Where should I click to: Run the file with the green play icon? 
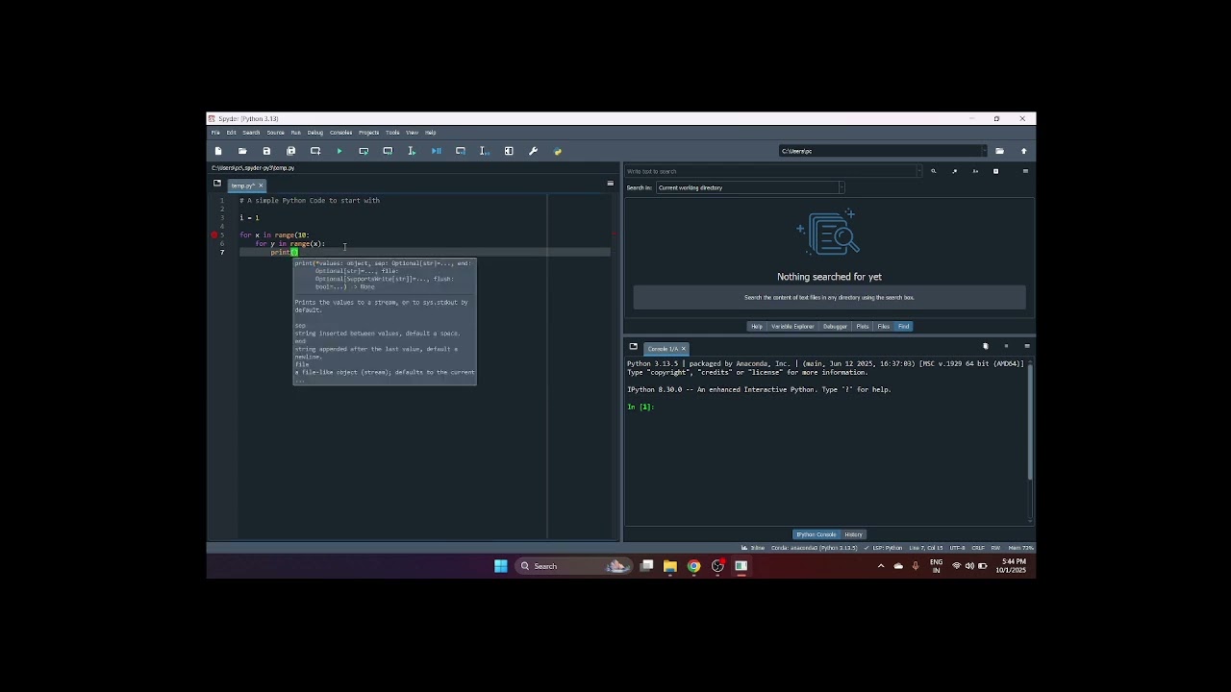(339, 151)
